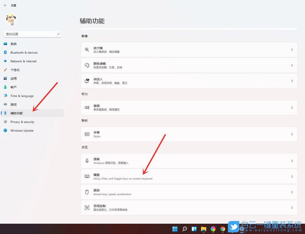
Task: Click the chevron on the 放大镜 row
Action: (x=292, y=50)
